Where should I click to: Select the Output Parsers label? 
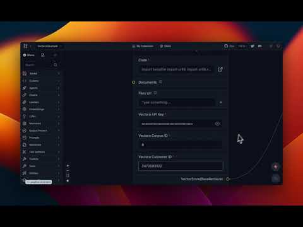(x=38, y=131)
